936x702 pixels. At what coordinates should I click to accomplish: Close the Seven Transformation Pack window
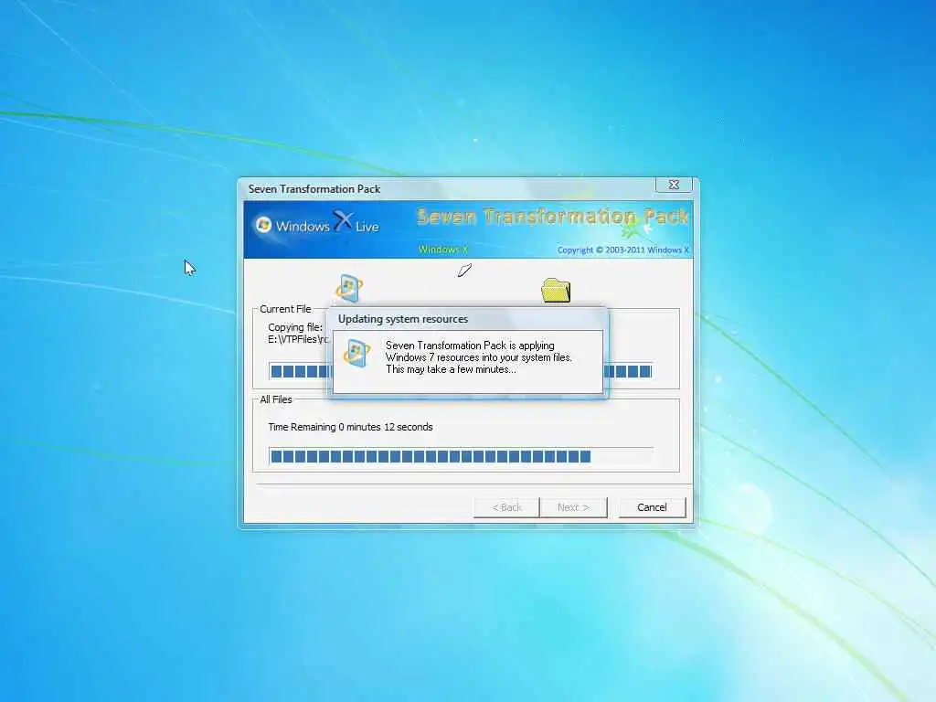point(674,185)
